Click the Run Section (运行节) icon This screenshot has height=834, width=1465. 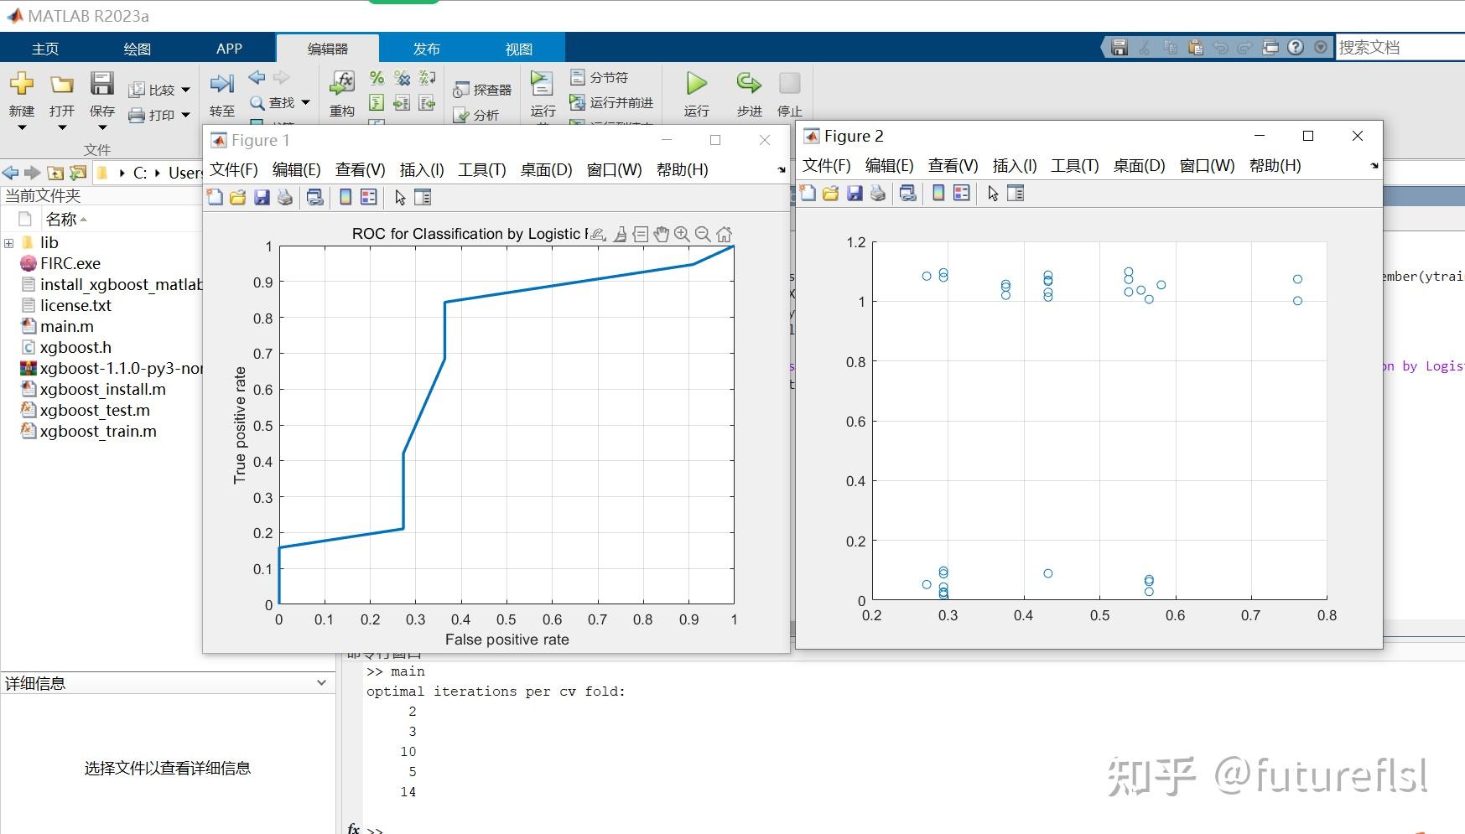coord(542,83)
